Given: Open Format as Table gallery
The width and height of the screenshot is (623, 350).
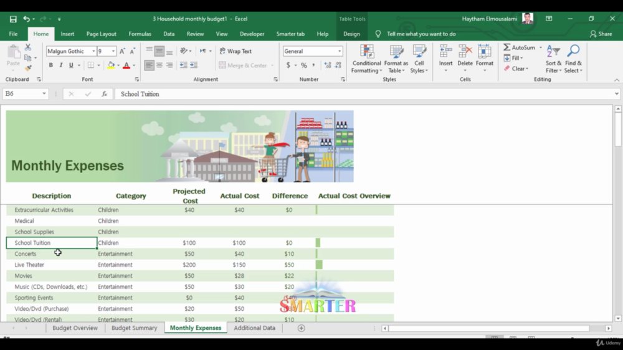Looking at the screenshot, I should click(396, 59).
